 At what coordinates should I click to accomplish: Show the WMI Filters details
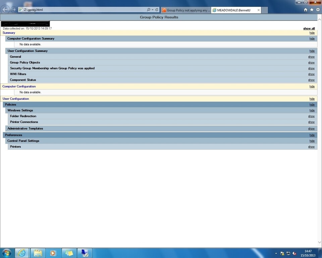pos(311,74)
